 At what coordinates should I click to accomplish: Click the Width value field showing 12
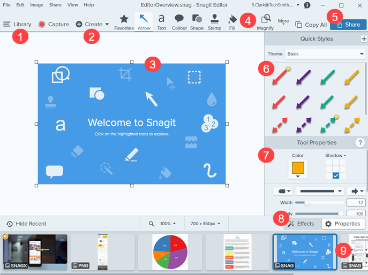356,203
